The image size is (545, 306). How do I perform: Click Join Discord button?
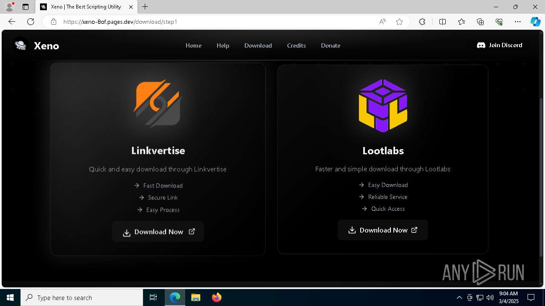499,45
